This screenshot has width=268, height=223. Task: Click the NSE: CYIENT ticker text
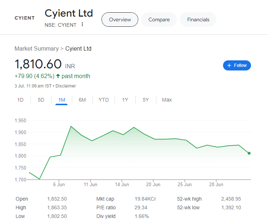(x=60, y=25)
